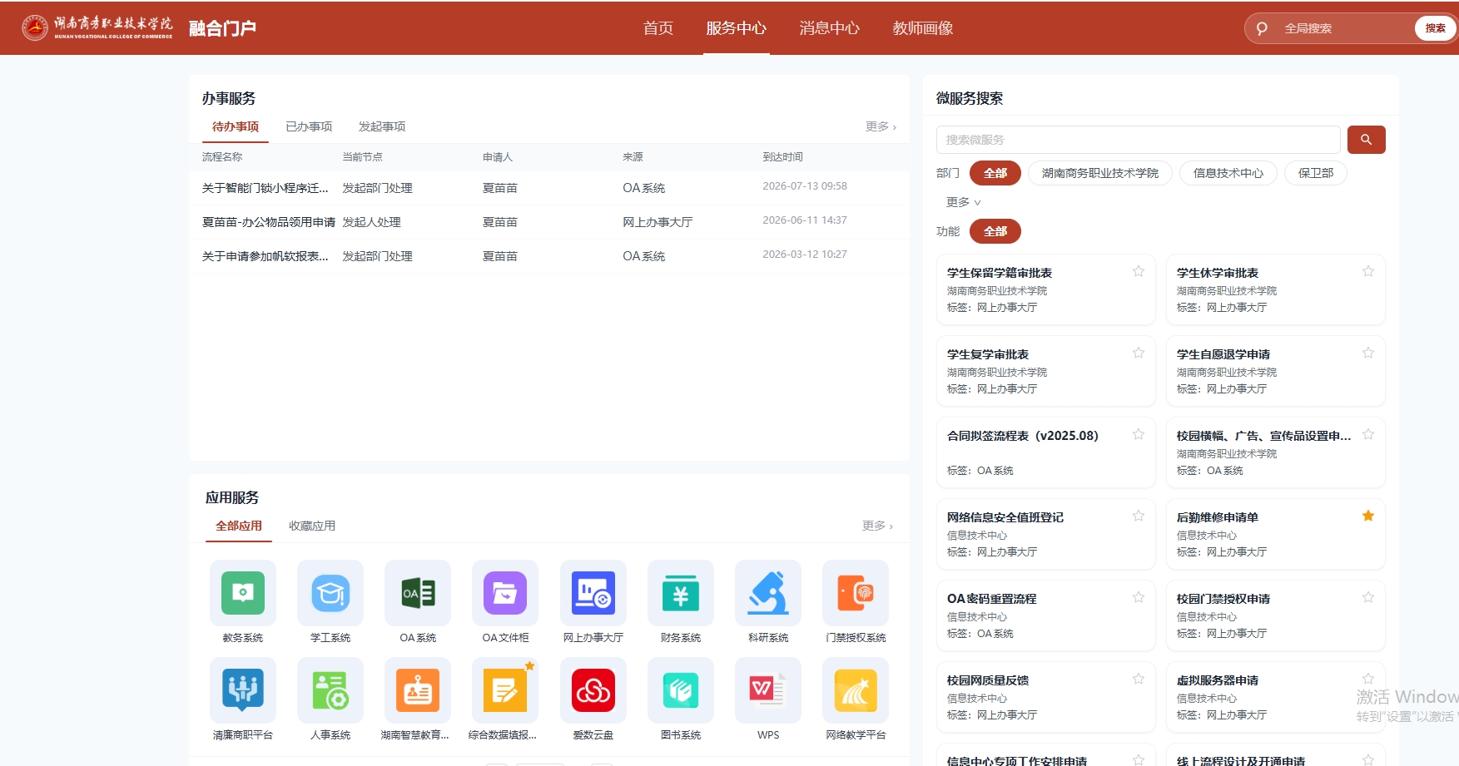
Task: Switch to the 已办事项 tab
Action: [309, 126]
